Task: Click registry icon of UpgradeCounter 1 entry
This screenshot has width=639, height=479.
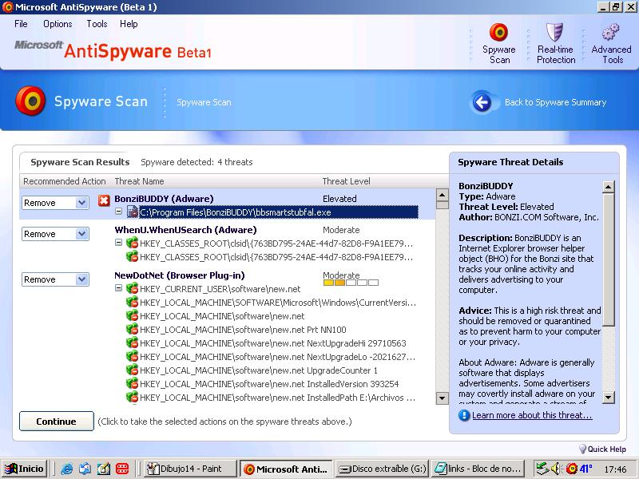Action: click(132, 370)
